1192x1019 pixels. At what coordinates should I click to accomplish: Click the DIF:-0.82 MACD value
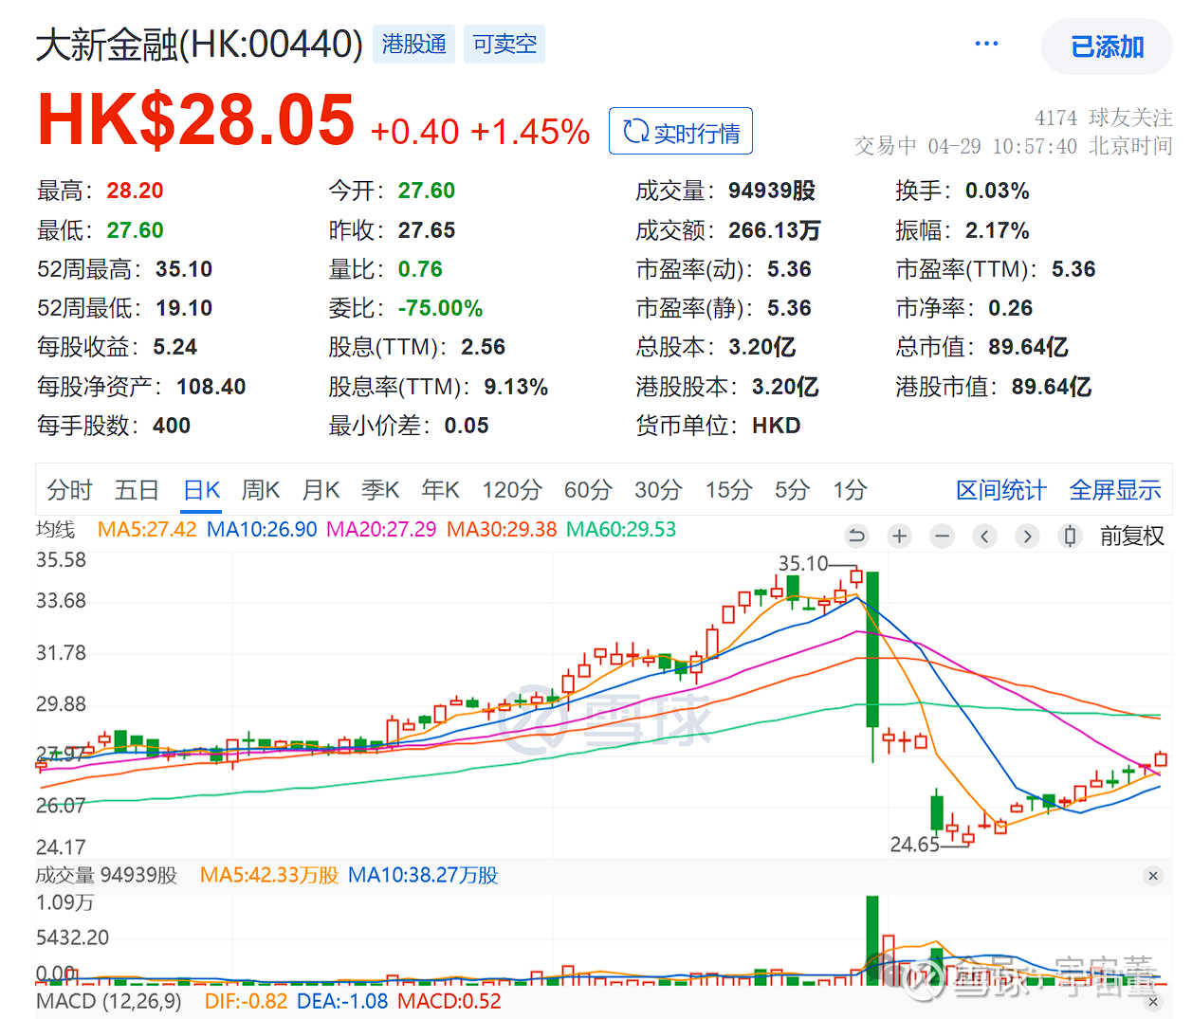tap(246, 1001)
